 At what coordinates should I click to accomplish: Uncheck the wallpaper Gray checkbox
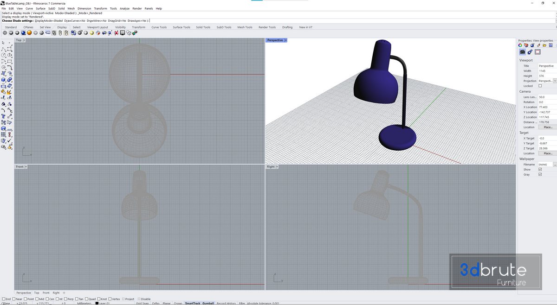point(540,174)
